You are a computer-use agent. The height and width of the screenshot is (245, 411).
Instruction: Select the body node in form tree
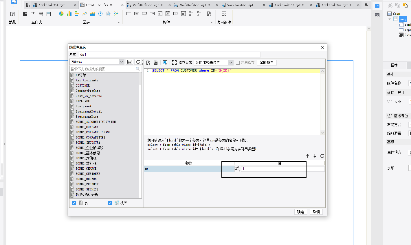403,19
